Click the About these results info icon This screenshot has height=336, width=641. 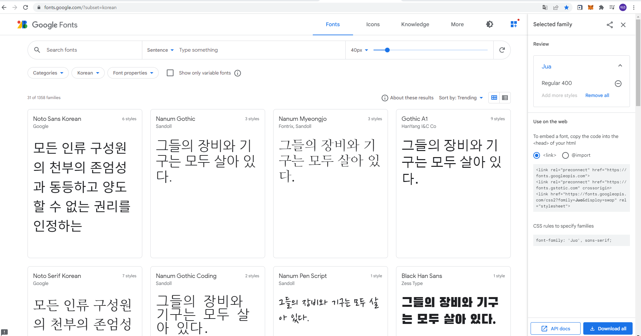385,98
